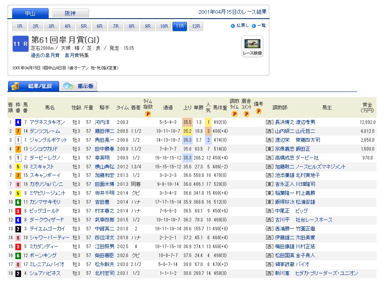Image resolution: width=385 pixels, height=281 pixels.
Task: Play the レース映像 race video
Action: click(x=252, y=46)
